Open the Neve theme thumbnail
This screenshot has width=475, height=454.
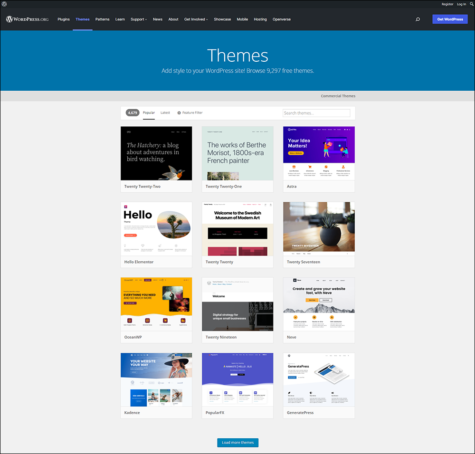319,304
